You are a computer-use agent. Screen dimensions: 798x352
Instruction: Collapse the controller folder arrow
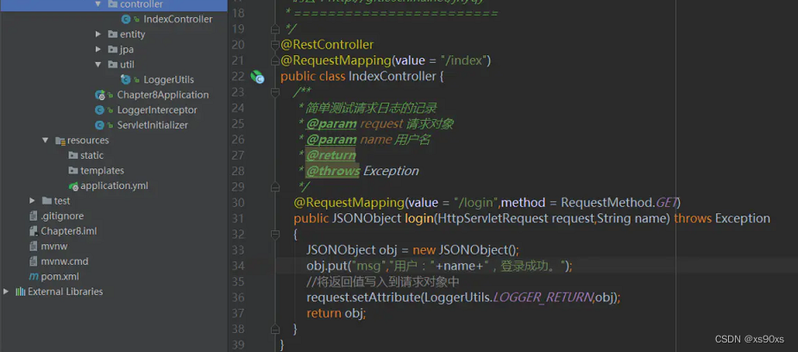98,4
